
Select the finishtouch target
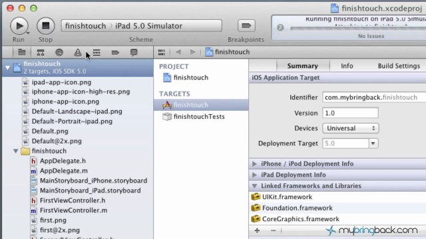201,105
